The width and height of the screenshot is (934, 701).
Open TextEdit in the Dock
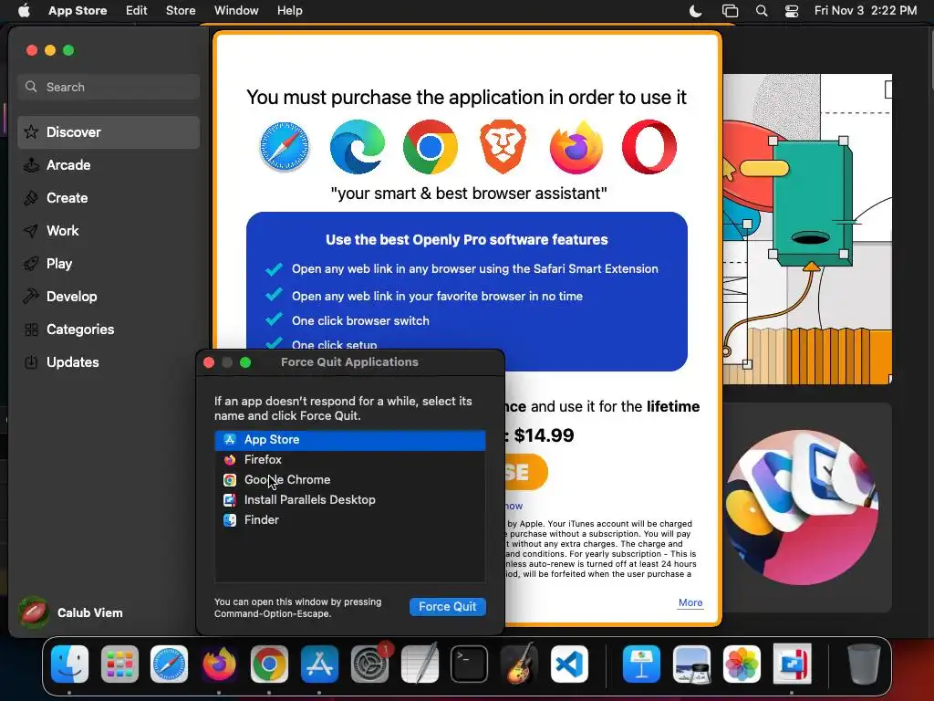(x=420, y=664)
